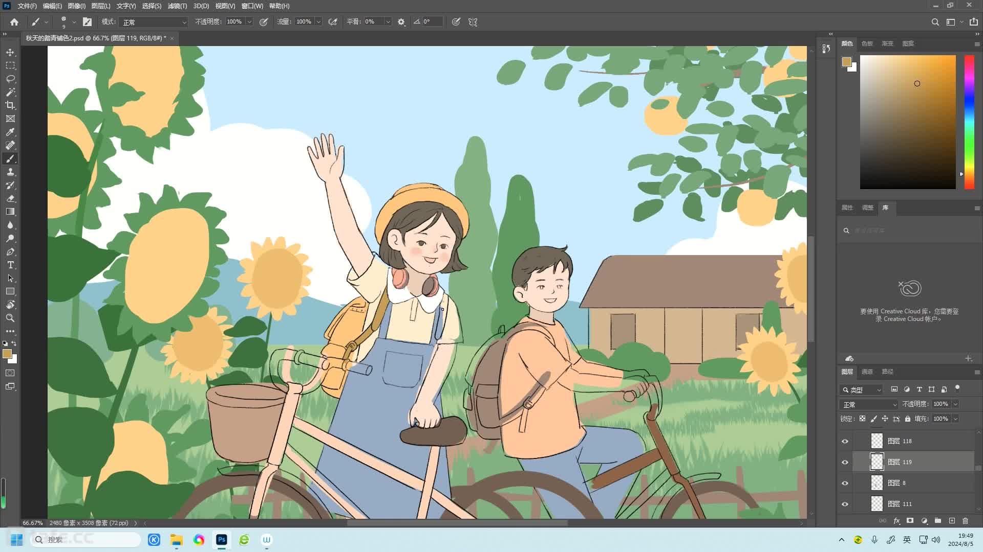The height and width of the screenshot is (552, 983).
Task: Toggle pressure for opacity icon
Action: click(x=264, y=22)
